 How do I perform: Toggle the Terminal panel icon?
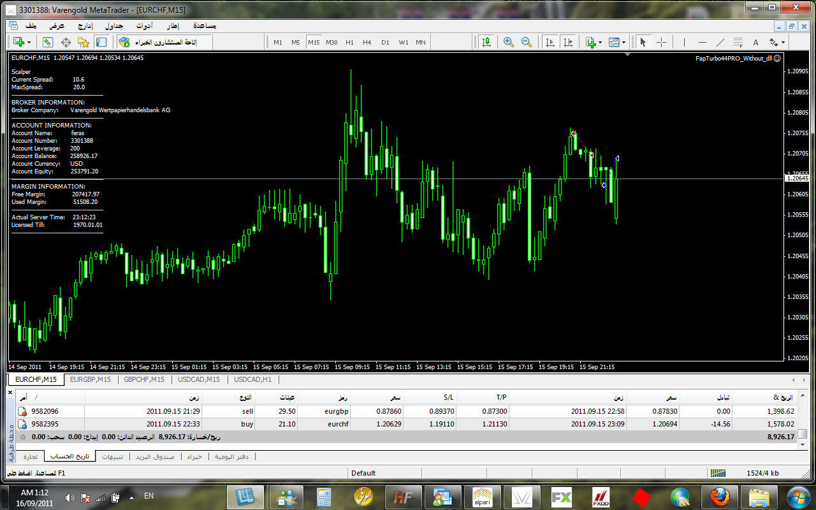tap(101, 42)
